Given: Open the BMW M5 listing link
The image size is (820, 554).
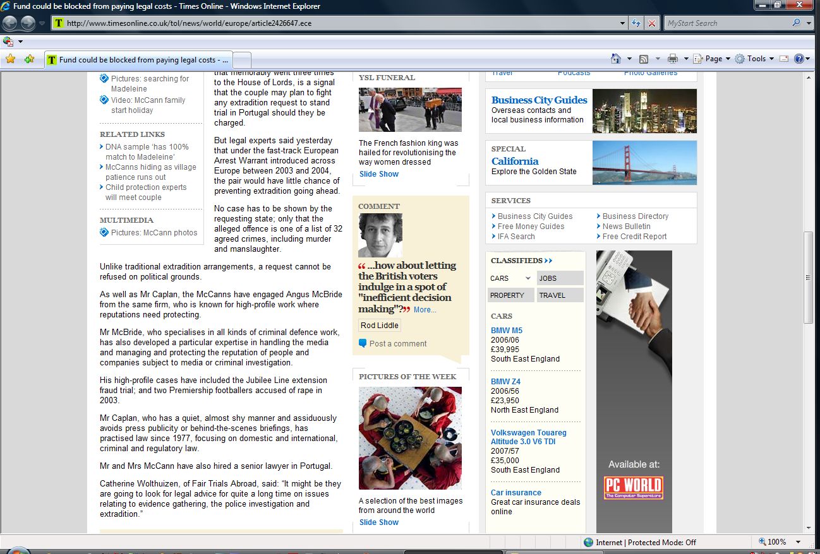Looking at the screenshot, I should pos(507,331).
